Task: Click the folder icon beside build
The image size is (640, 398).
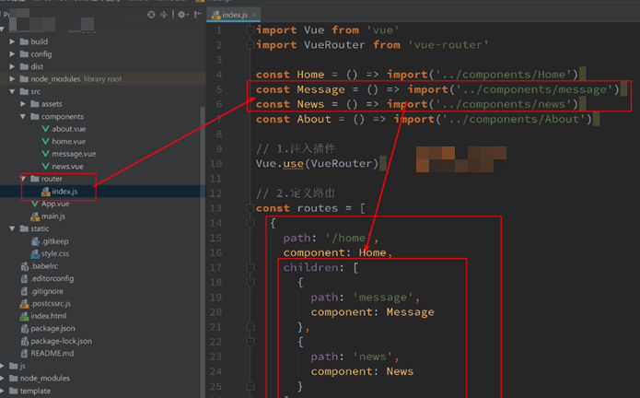Action: click(x=24, y=41)
